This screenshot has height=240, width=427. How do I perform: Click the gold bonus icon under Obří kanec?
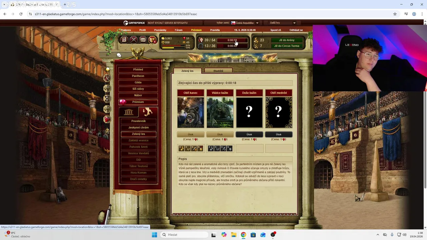pos(181,149)
